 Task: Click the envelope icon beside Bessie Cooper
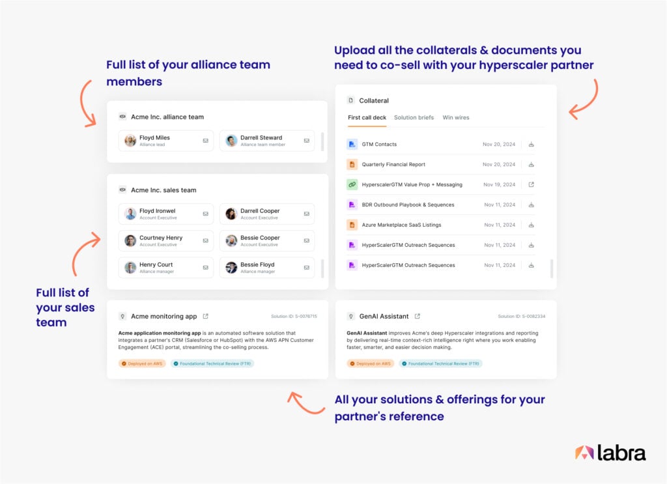[307, 240]
